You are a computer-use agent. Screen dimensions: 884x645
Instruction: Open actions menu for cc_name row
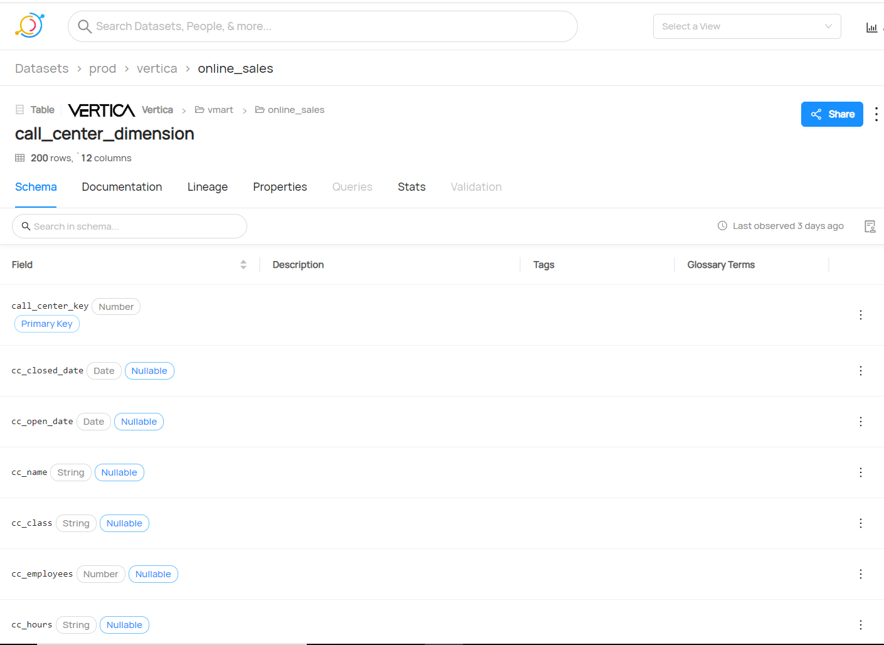(x=860, y=472)
